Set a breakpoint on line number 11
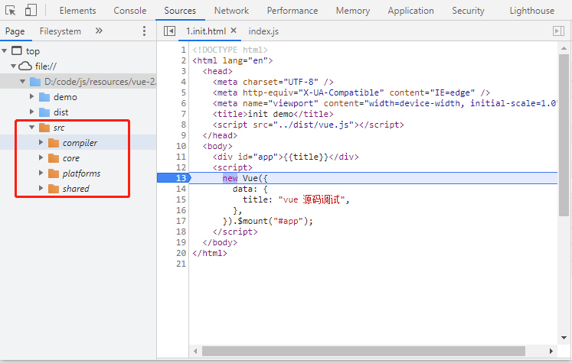 click(181, 157)
